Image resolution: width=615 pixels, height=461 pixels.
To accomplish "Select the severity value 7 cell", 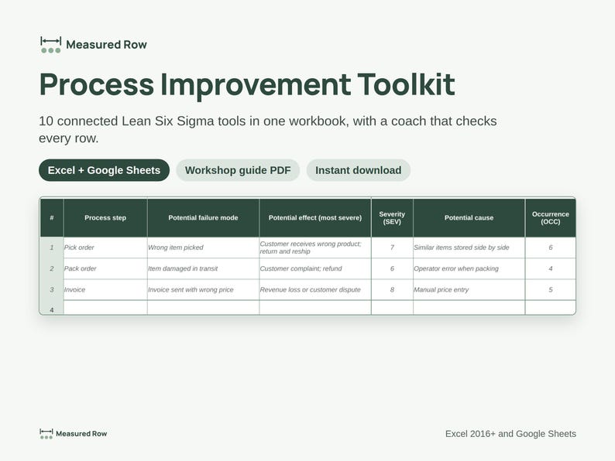I will pos(392,248).
